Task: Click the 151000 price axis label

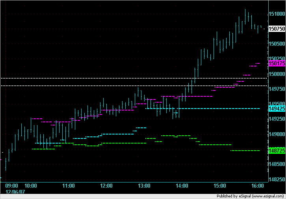Action: 277,14
